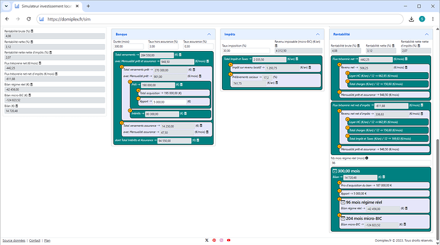Click calculator icon next to Intérêts 80 300,00

185,114
